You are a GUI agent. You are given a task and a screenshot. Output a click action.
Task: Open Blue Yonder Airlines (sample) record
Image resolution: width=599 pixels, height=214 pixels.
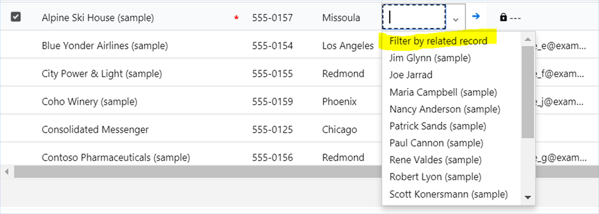point(105,45)
